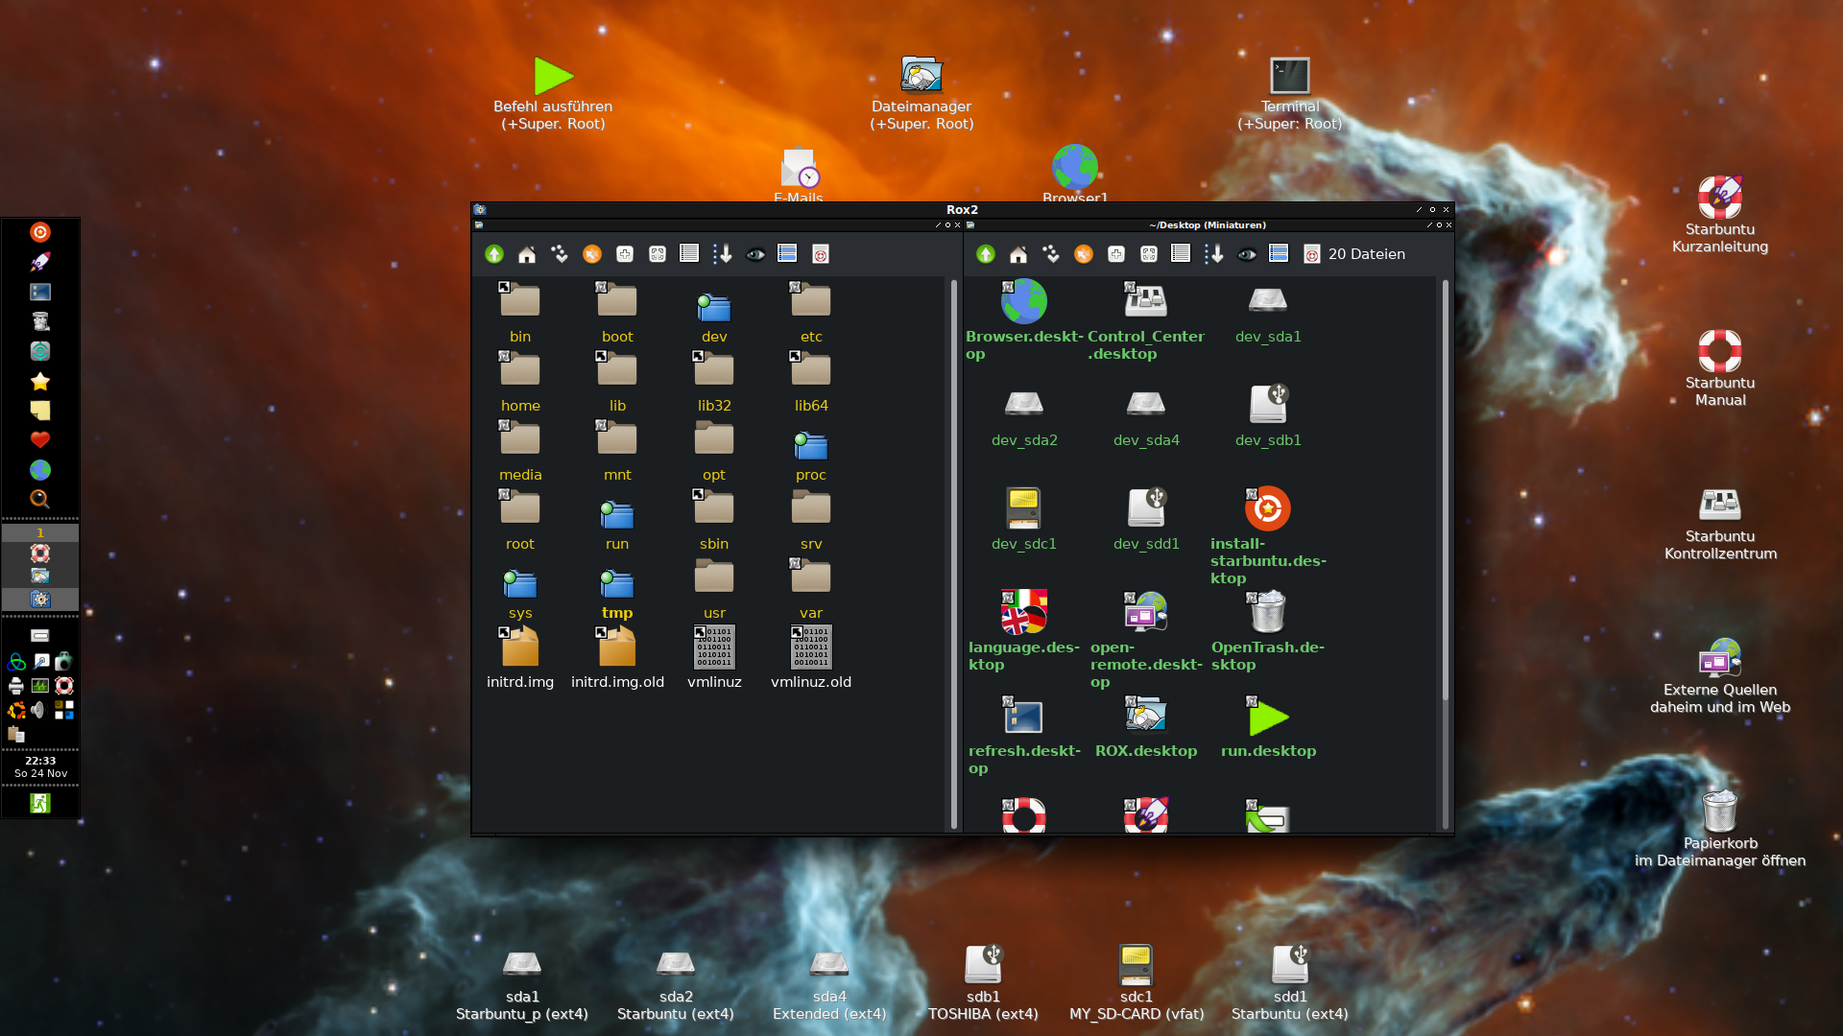This screenshot has width=1843, height=1036.
Task: Select the tmp folder
Action: click(x=617, y=593)
